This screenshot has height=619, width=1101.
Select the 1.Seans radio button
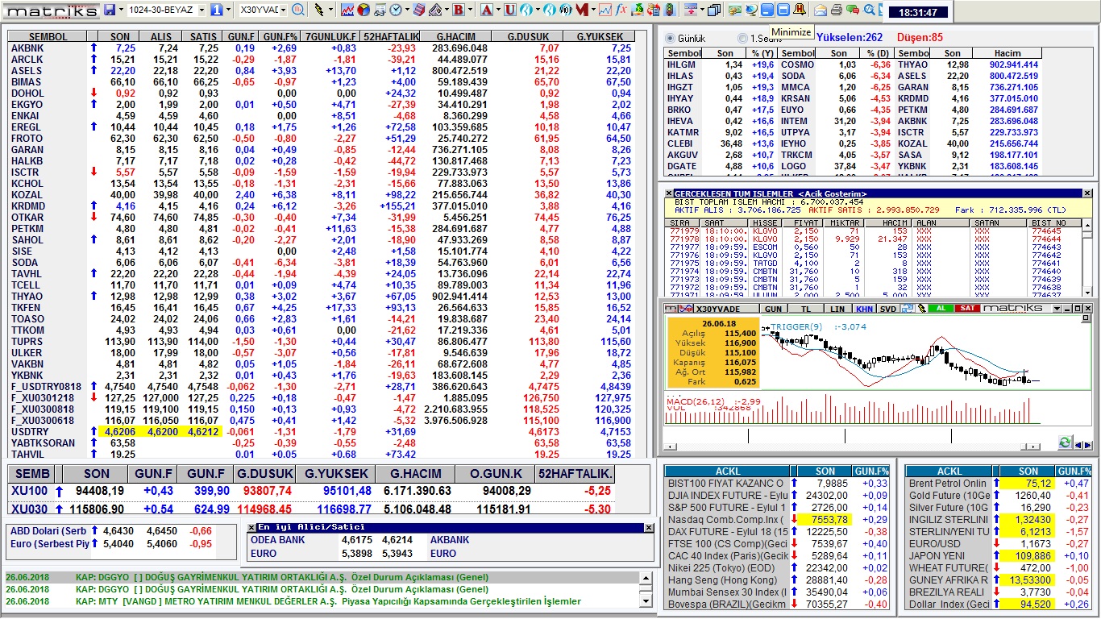tap(742, 38)
